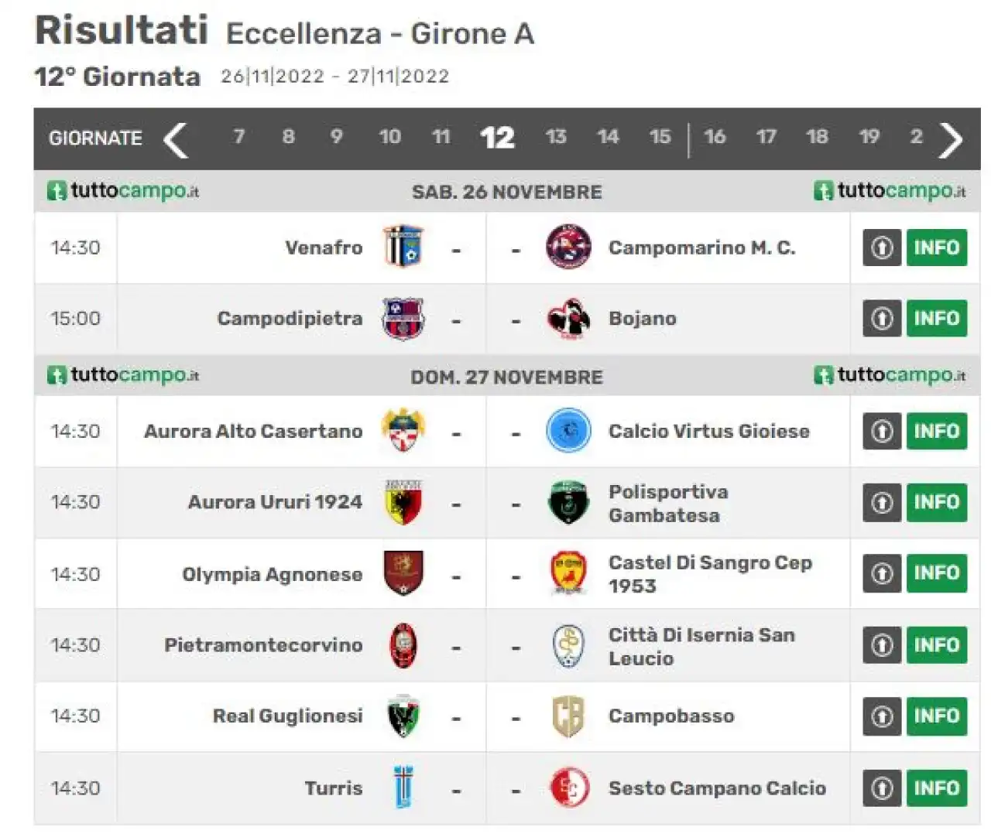Go to previous giornate with left chevron
The height and width of the screenshot is (837, 991).
coord(177,139)
